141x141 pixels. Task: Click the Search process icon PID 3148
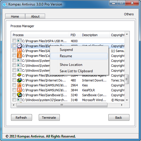click(19, 100)
